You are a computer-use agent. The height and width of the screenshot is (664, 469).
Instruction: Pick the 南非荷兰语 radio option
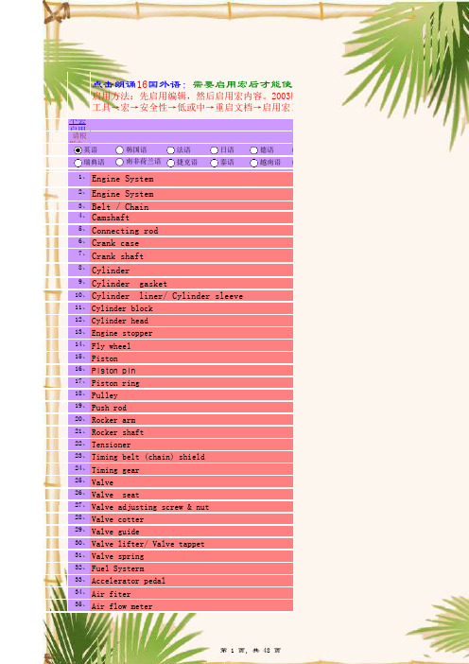(119, 162)
